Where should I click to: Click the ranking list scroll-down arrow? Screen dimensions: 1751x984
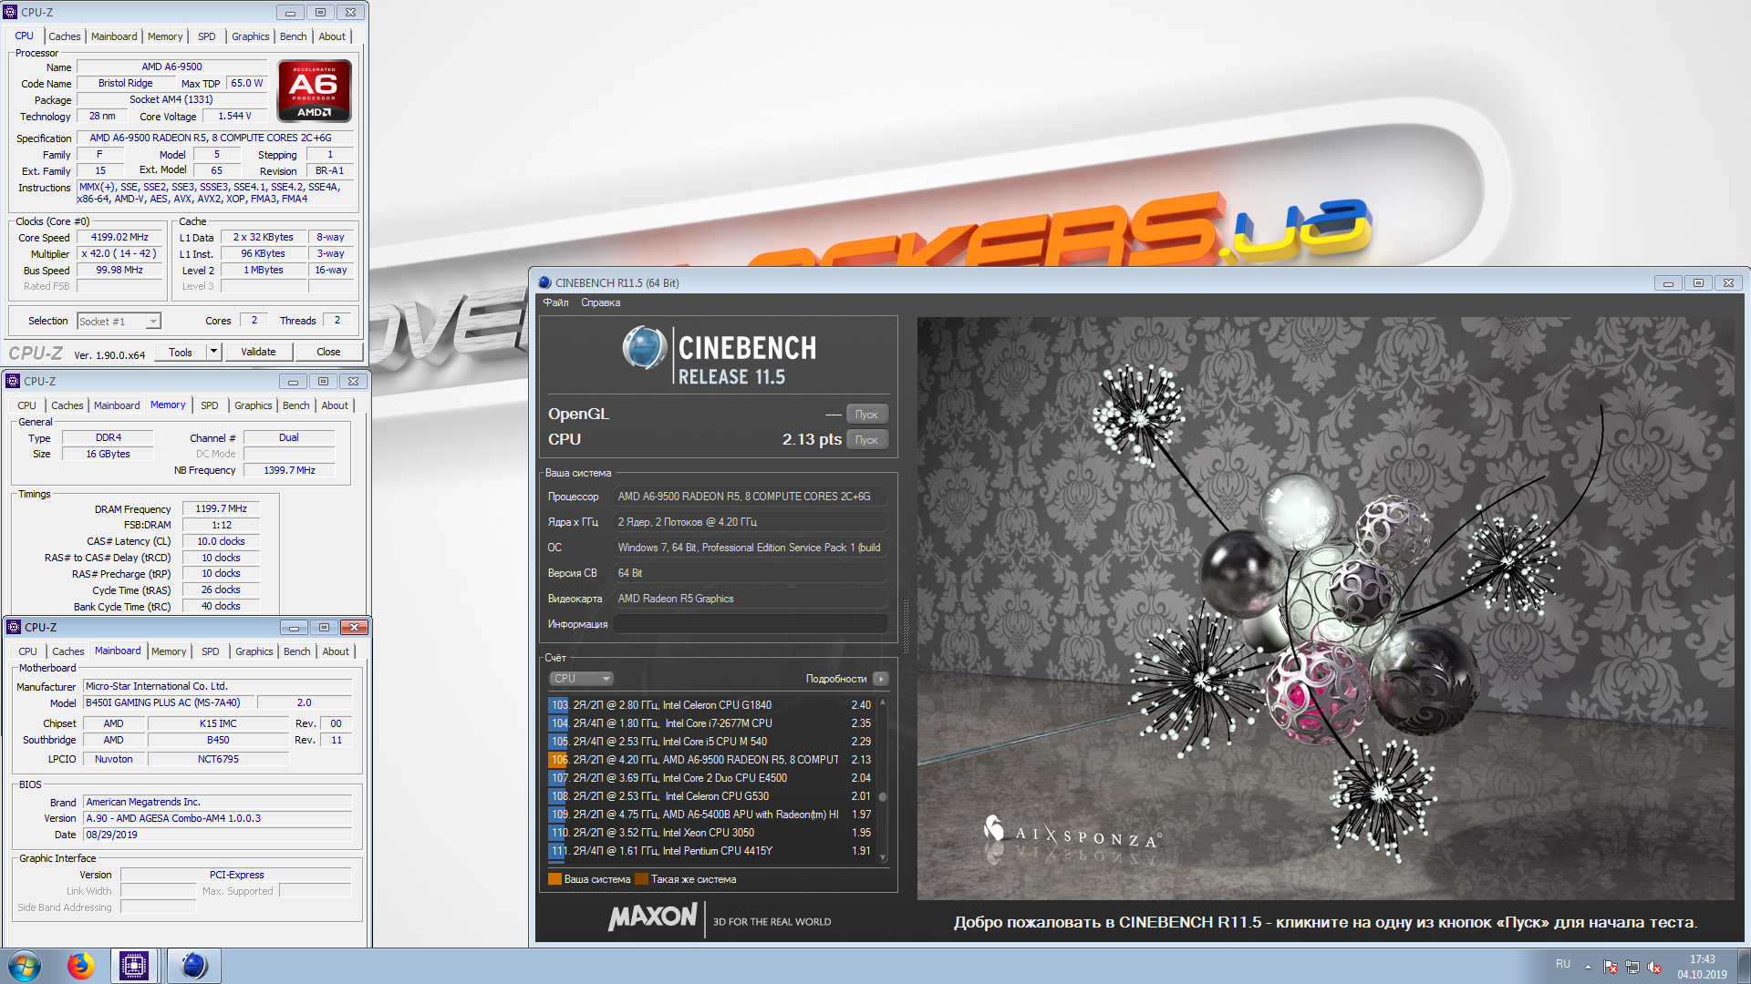(883, 856)
